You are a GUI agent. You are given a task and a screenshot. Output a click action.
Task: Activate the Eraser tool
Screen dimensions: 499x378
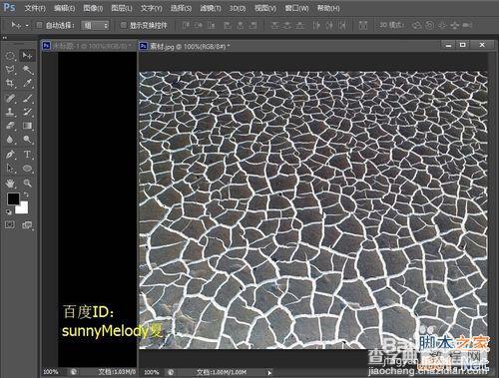[x=10, y=126]
